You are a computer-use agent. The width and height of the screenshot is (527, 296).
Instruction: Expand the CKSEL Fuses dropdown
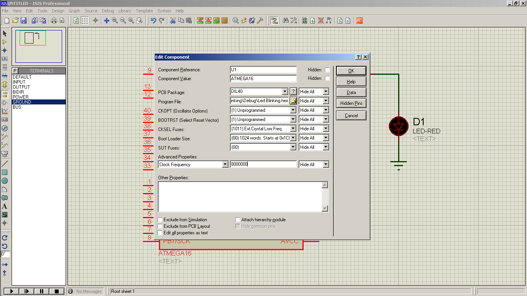click(293, 129)
